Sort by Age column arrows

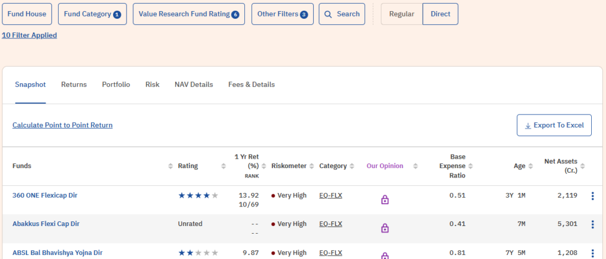[531, 166]
